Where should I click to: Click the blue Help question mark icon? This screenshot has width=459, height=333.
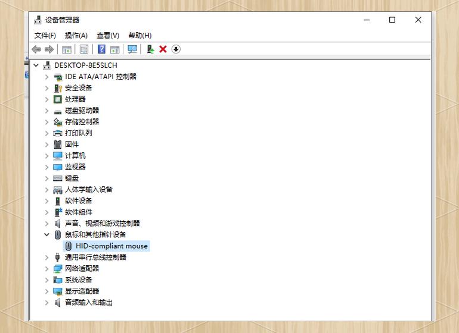[x=101, y=49]
